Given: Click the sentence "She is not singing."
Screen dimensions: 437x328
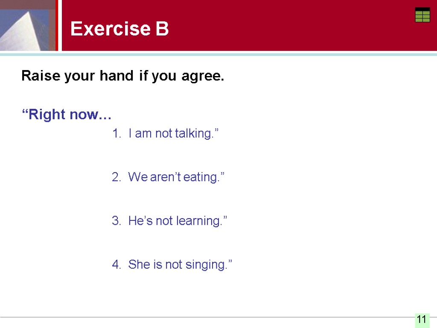Looking at the screenshot, I should click(x=181, y=265).
